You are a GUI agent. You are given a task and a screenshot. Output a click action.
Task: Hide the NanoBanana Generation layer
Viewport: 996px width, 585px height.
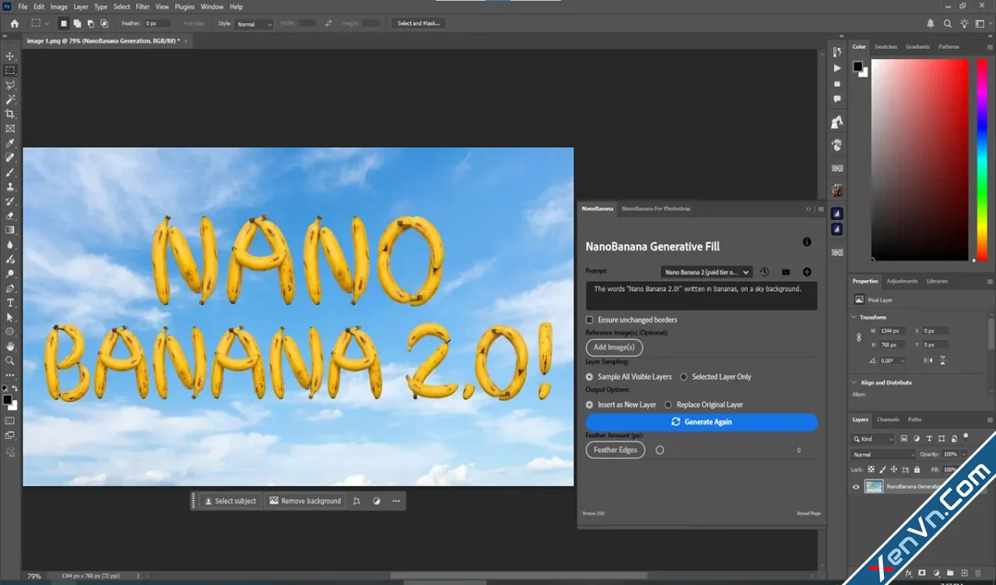(x=856, y=487)
